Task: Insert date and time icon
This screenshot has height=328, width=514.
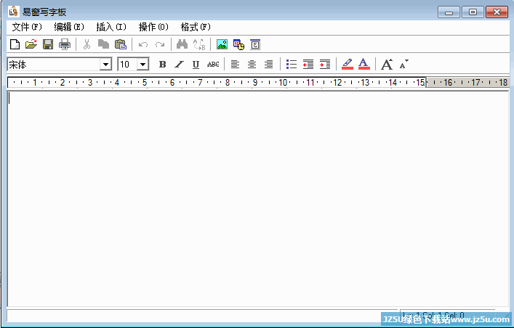Action: click(238, 44)
